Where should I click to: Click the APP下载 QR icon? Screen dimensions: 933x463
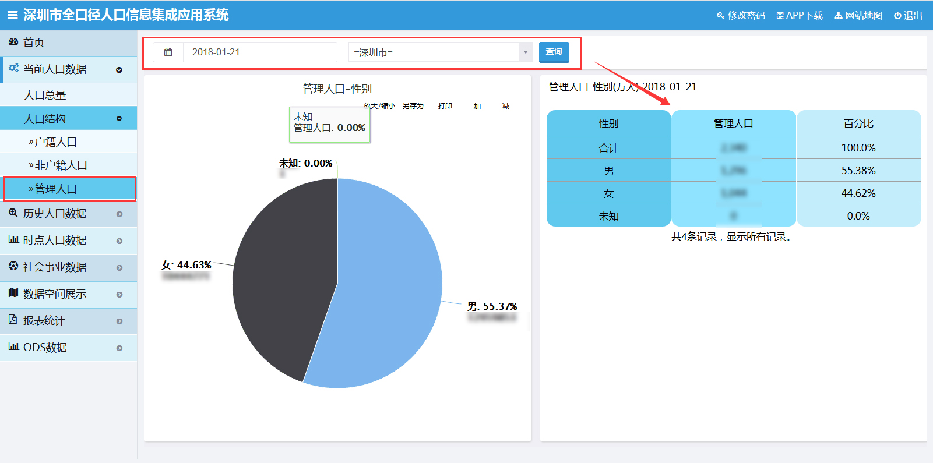click(780, 16)
